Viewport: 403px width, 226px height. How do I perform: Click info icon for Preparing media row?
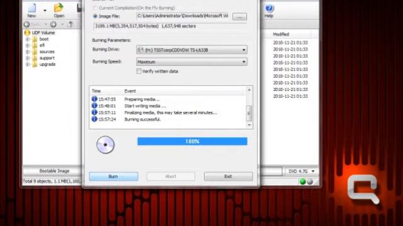(x=94, y=99)
